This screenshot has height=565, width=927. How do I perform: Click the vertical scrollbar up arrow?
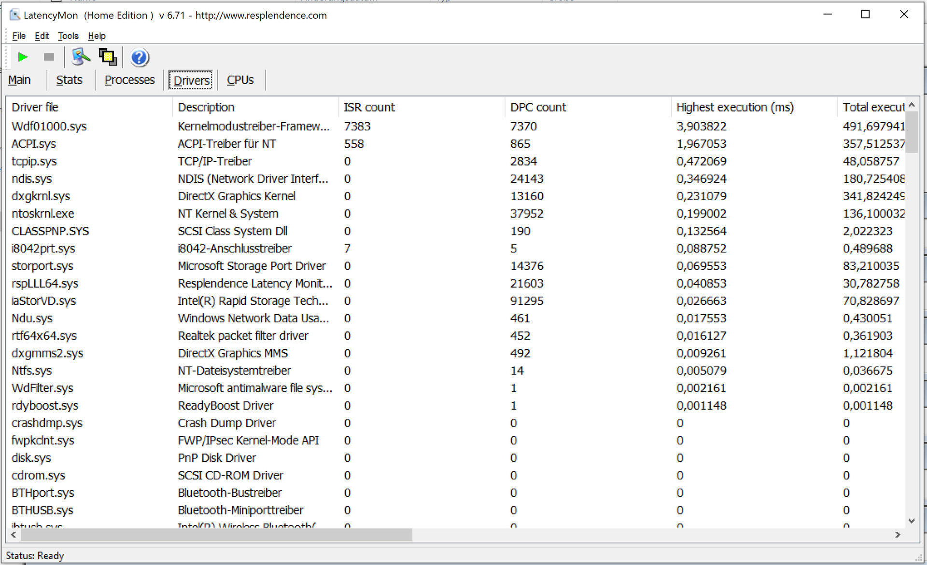(x=912, y=105)
